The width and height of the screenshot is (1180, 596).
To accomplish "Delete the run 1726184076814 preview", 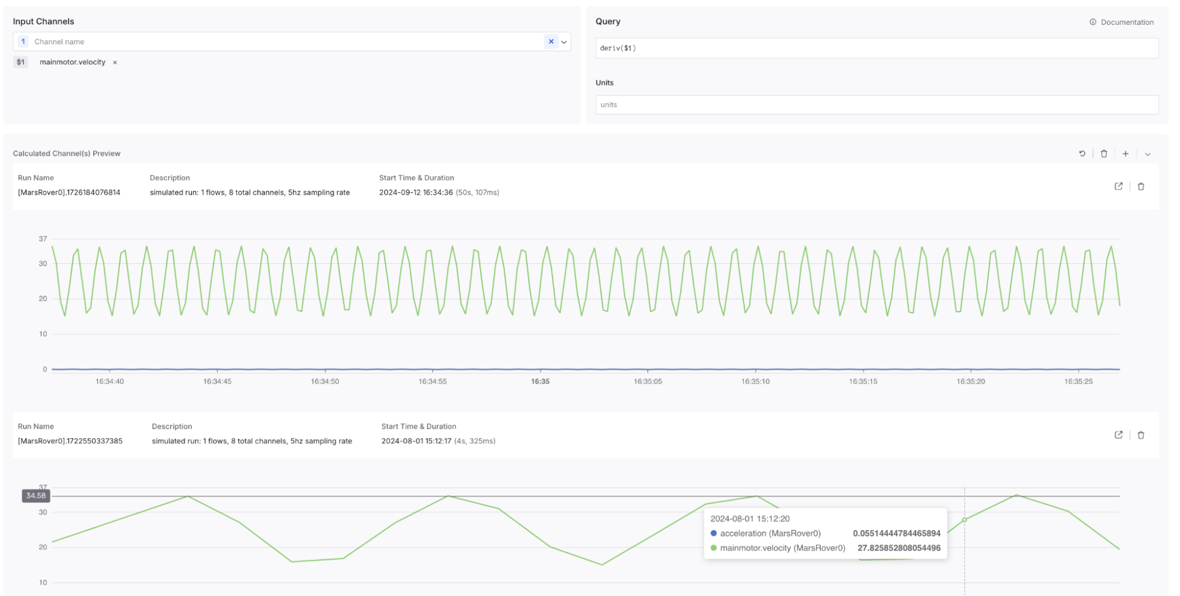I will click(1140, 186).
